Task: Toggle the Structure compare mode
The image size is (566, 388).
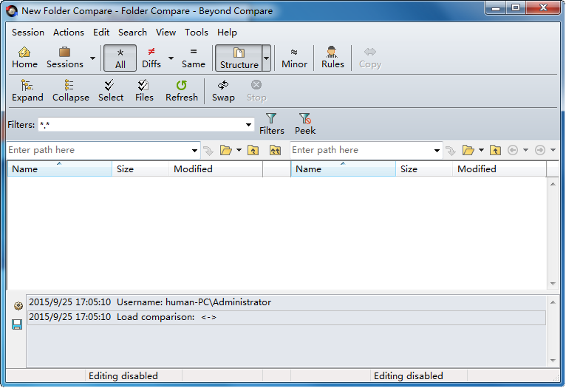Action: [x=239, y=58]
